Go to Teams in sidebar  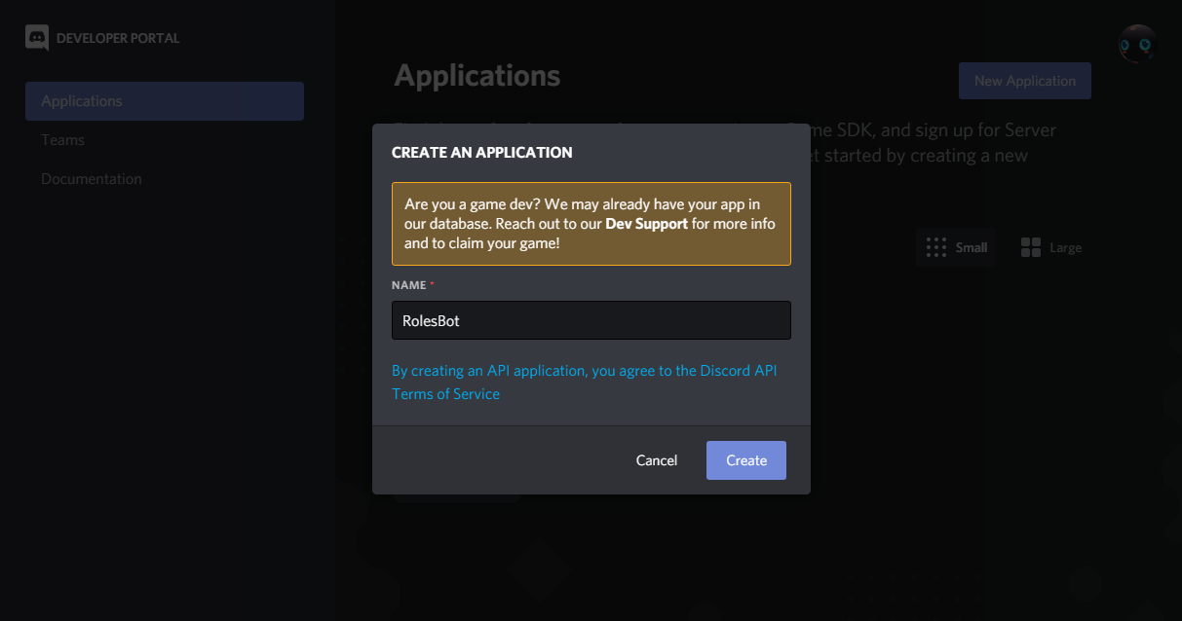[62, 140]
